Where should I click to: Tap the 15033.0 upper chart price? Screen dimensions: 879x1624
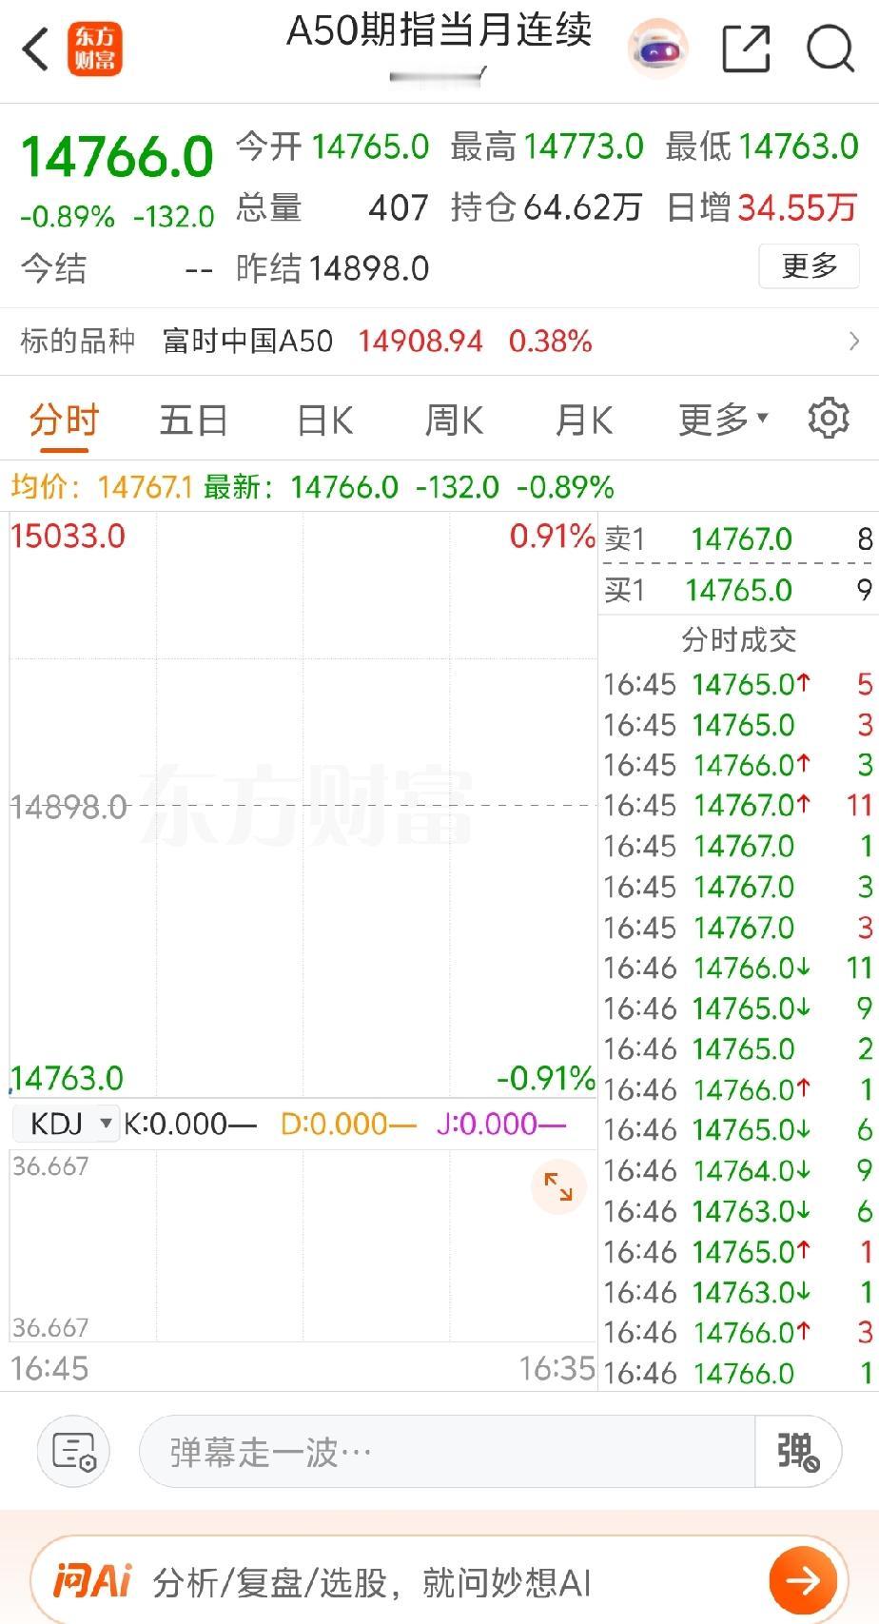(68, 536)
